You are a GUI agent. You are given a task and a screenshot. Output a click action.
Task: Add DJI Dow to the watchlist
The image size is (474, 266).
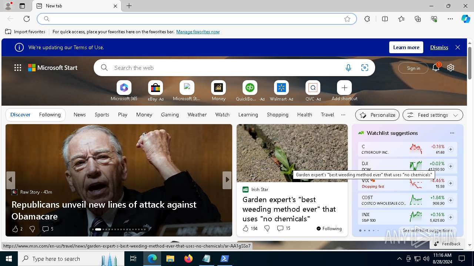451,166
